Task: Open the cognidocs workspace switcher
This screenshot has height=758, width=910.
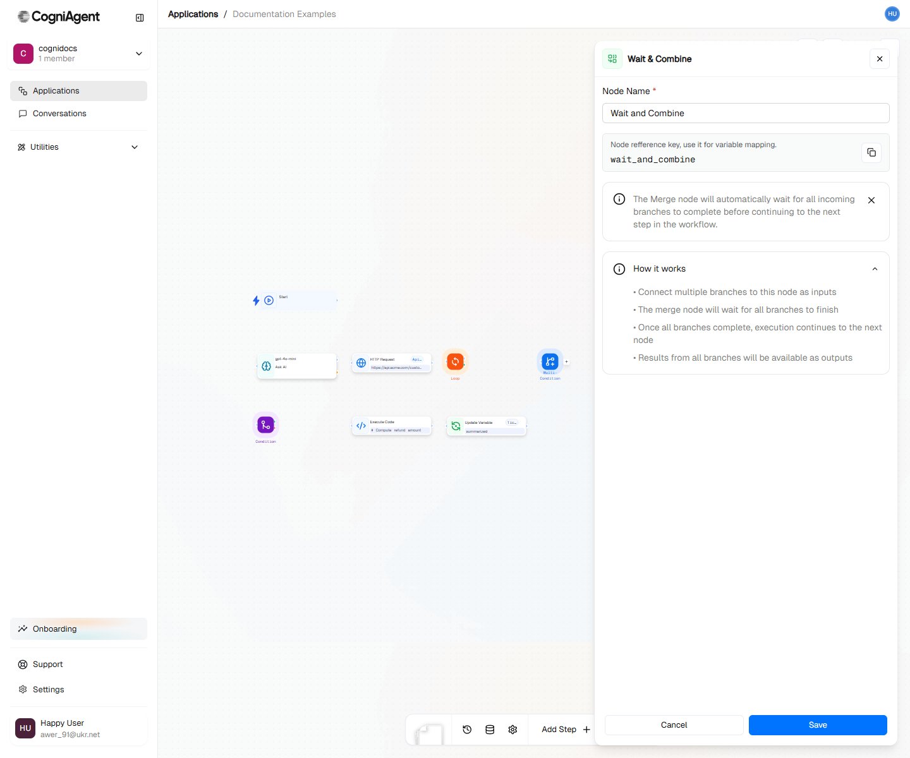Action: click(79, 54)
